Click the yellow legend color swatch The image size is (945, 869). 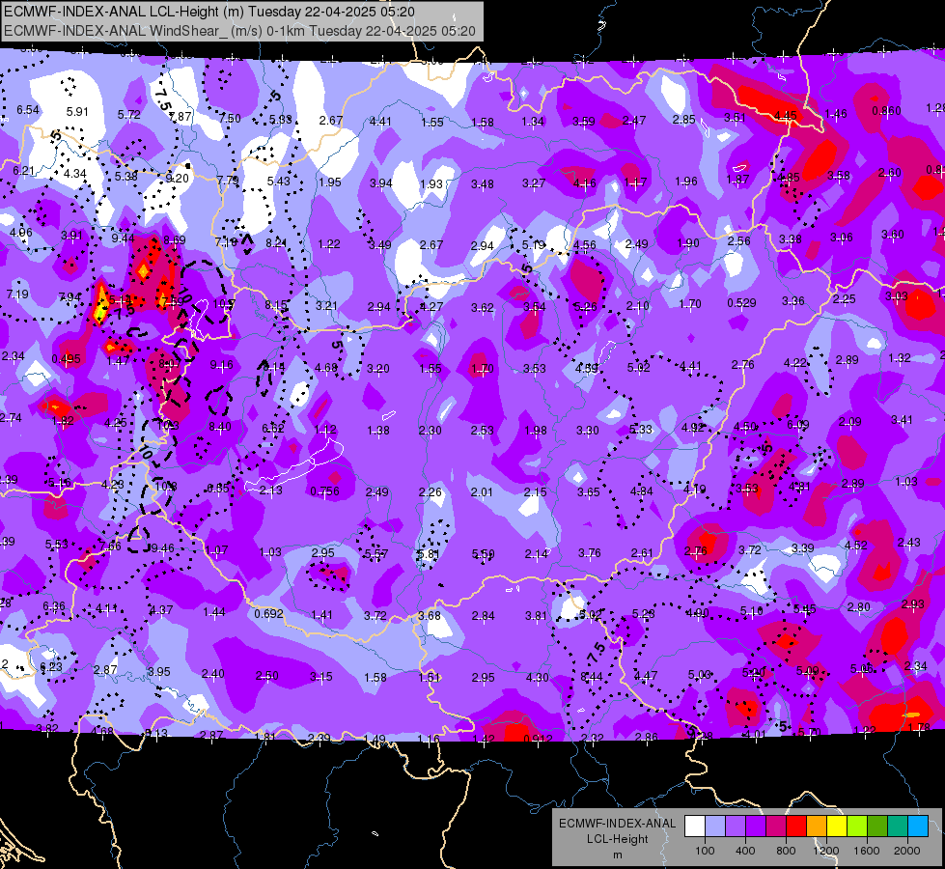(x=837, y=827)
